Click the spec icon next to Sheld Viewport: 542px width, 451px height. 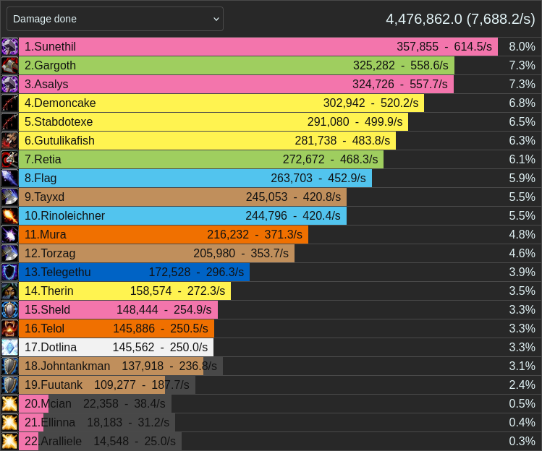(9, 310)
